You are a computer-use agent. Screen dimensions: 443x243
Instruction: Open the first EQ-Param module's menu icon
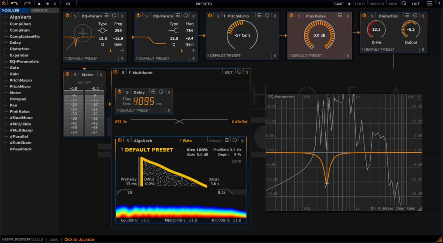click(x=107, y=16)
